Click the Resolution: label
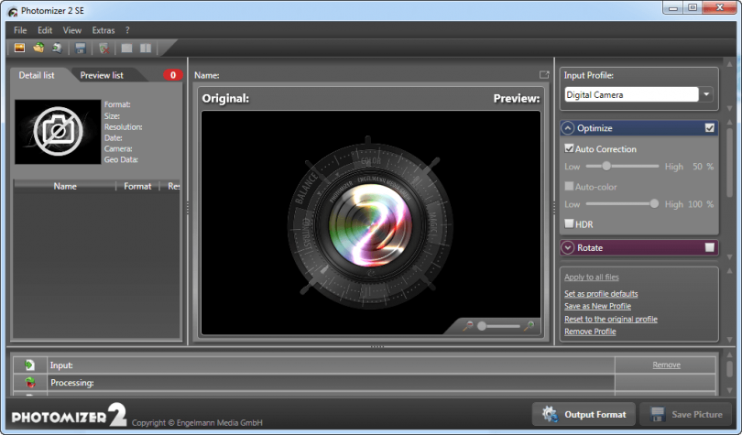This screenshot has height=435, width=742. coord(123,126)
